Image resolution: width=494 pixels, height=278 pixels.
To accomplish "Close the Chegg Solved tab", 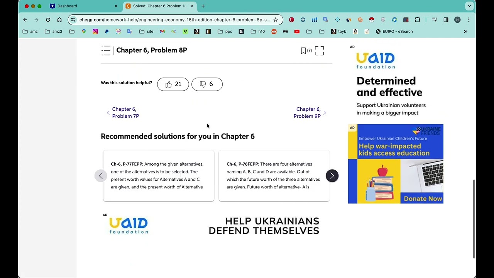I will [x=191, y=6].
